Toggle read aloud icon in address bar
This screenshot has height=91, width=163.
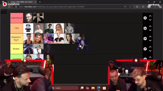pos(125,7)
